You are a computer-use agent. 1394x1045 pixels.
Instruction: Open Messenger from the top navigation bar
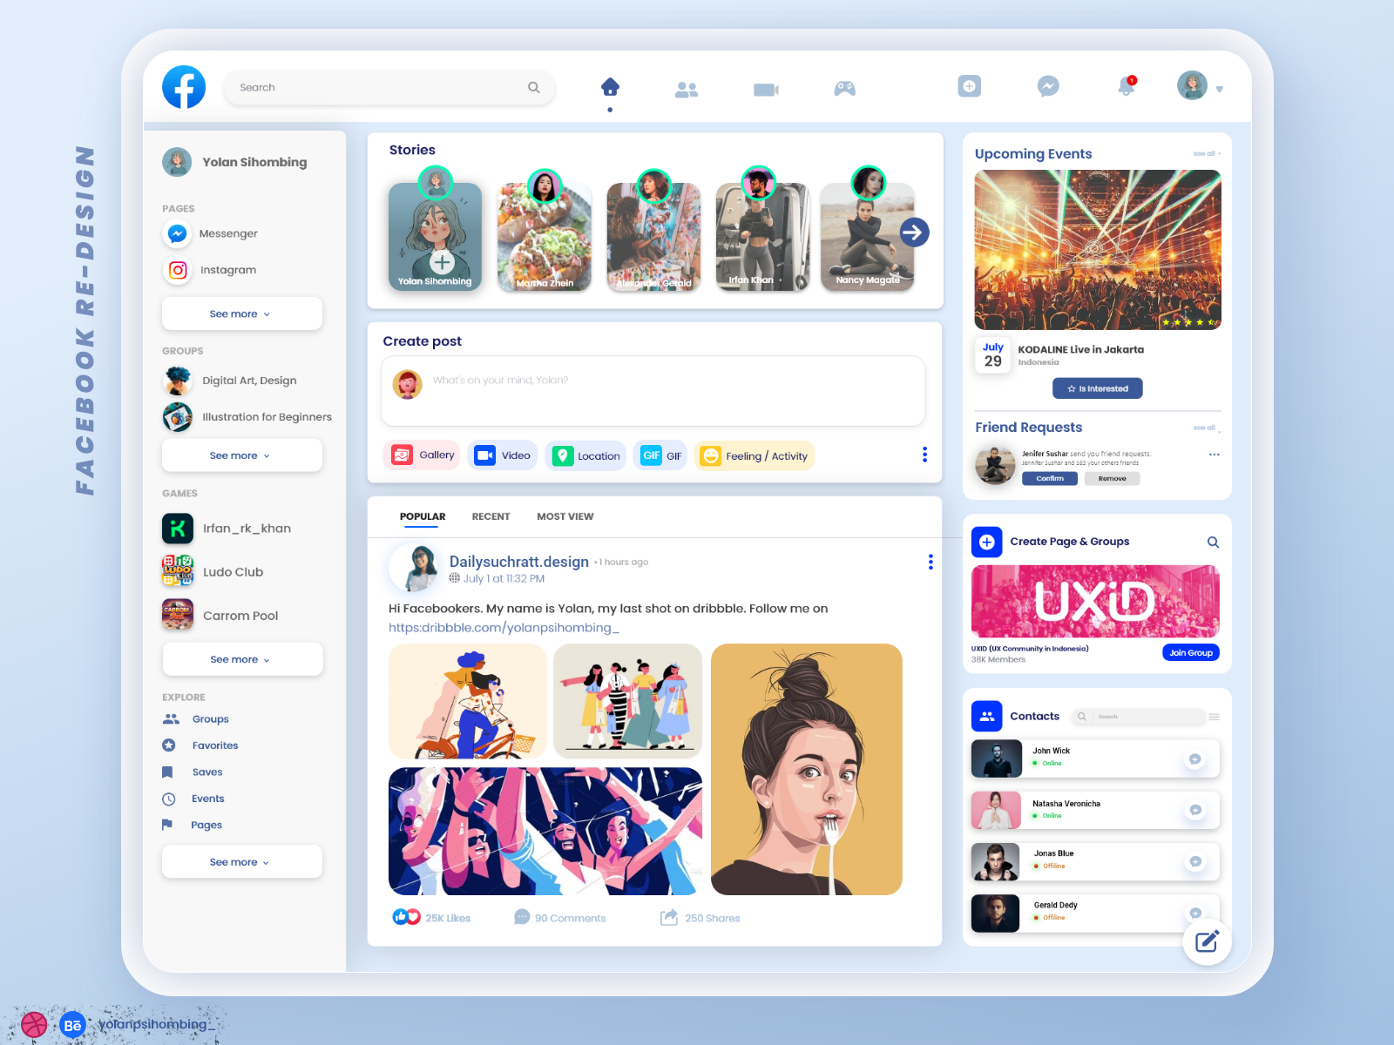coord(1047,86)
